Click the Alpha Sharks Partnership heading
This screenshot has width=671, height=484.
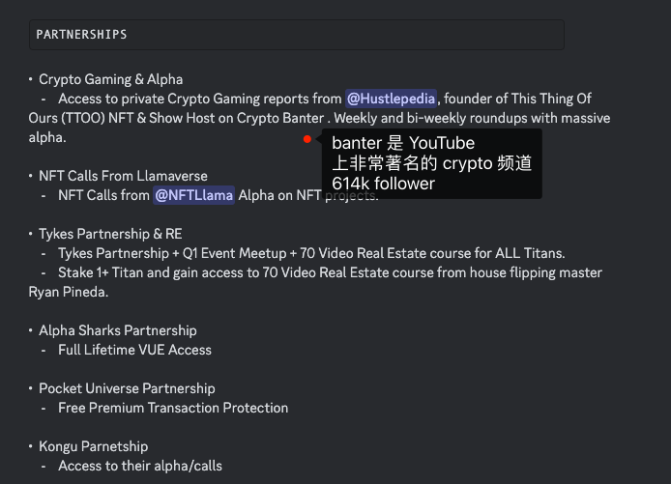[117, 330]
